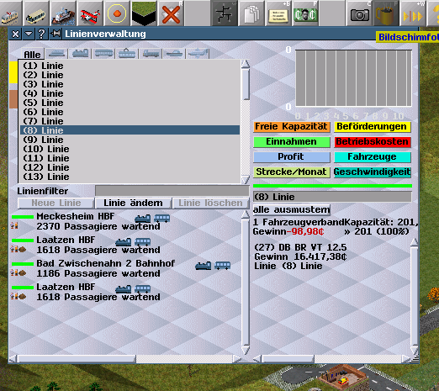Image resolution: width=439 pixels, height=391 pixels.
Task: Toggle the Betriebskosten graph display
Action: point(373,142)
